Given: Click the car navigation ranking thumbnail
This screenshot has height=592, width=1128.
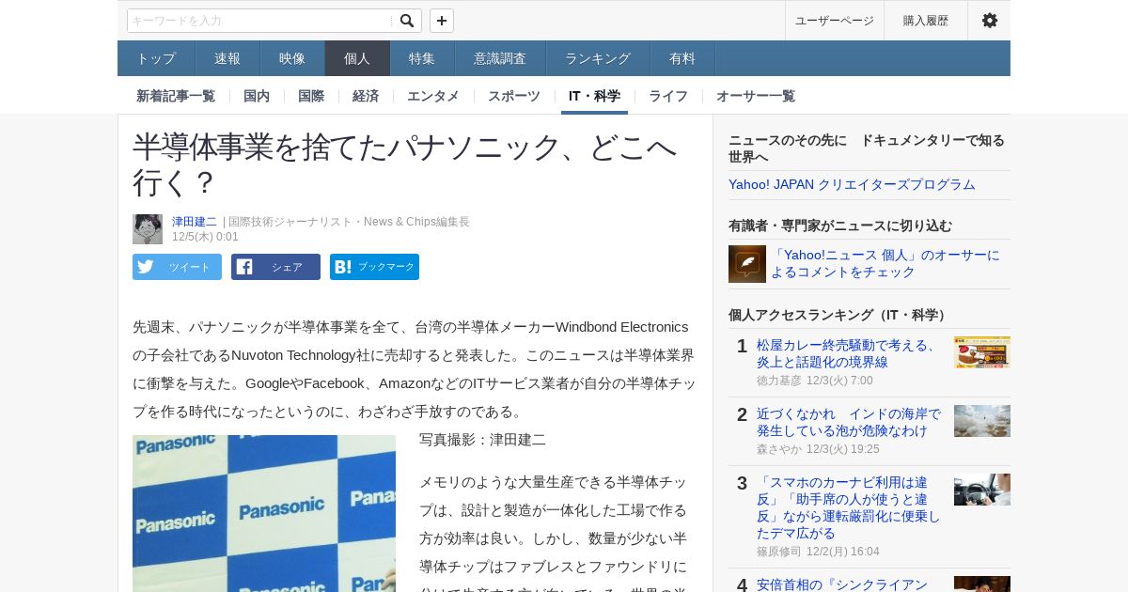Looking at the screenshot, I should click(x=982, y=490).
